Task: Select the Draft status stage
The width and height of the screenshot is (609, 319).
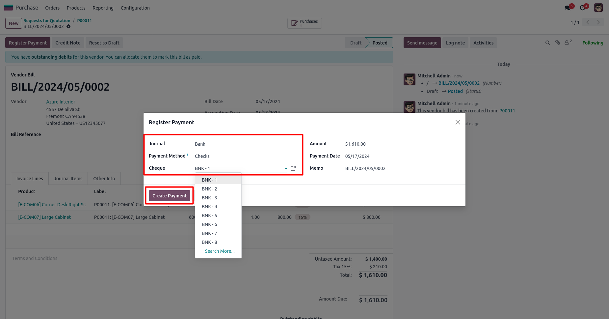Action: (356, 43)
